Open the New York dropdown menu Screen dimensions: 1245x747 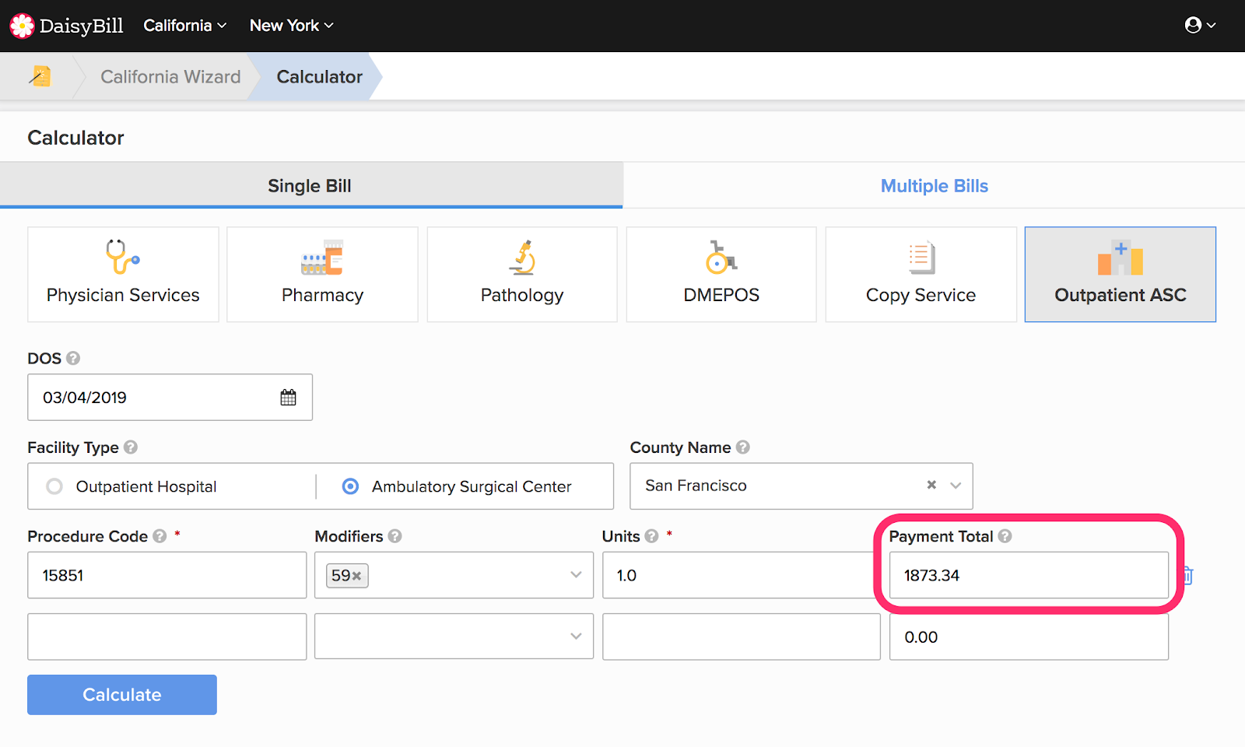pyautogui.click(x=291, y=26)
